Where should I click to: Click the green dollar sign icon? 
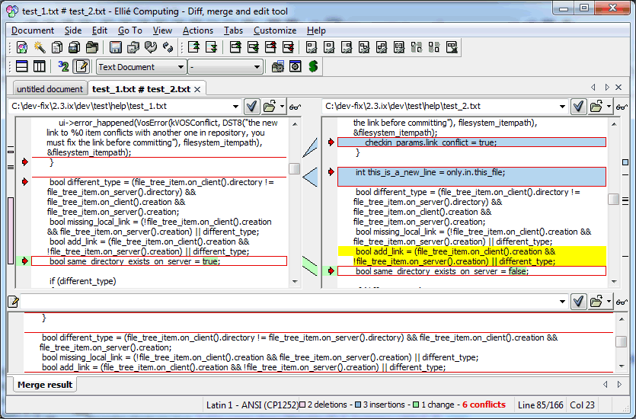point(313,66)
